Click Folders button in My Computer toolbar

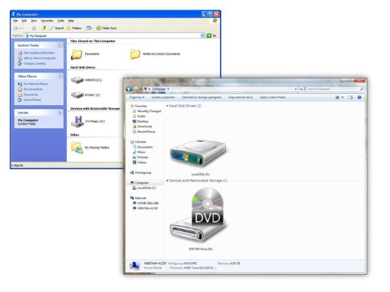[x=74, y=28]
